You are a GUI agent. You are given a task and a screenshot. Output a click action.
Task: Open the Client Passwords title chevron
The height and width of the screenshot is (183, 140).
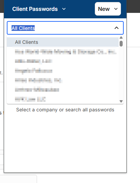point(64,9)
